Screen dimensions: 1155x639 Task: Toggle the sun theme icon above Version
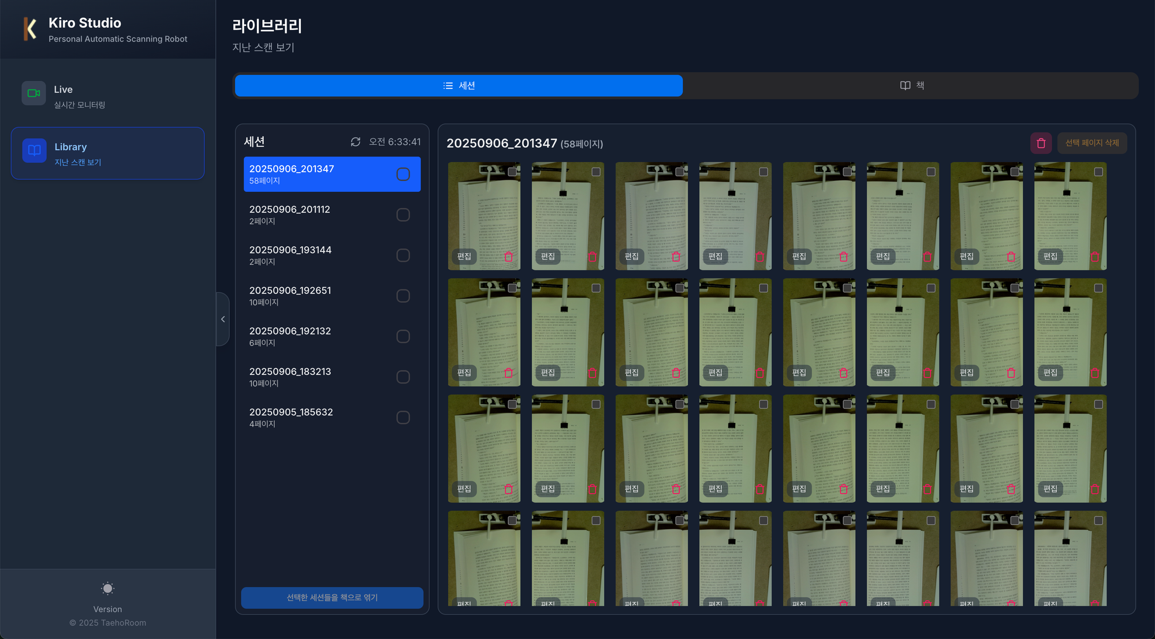coord(107,589)
